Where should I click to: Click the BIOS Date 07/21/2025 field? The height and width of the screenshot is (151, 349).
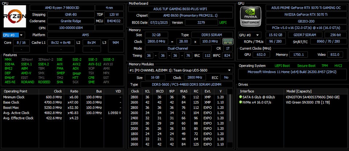(160, 22)
